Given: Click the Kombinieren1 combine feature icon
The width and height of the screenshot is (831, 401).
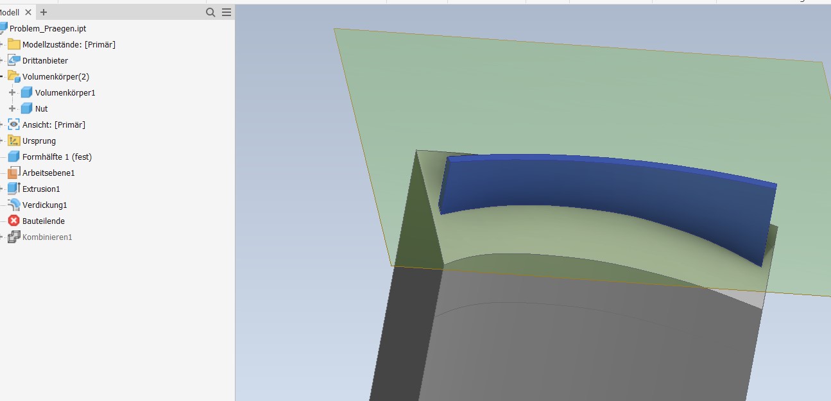Looking at the screenshot, I should point(14,237).
